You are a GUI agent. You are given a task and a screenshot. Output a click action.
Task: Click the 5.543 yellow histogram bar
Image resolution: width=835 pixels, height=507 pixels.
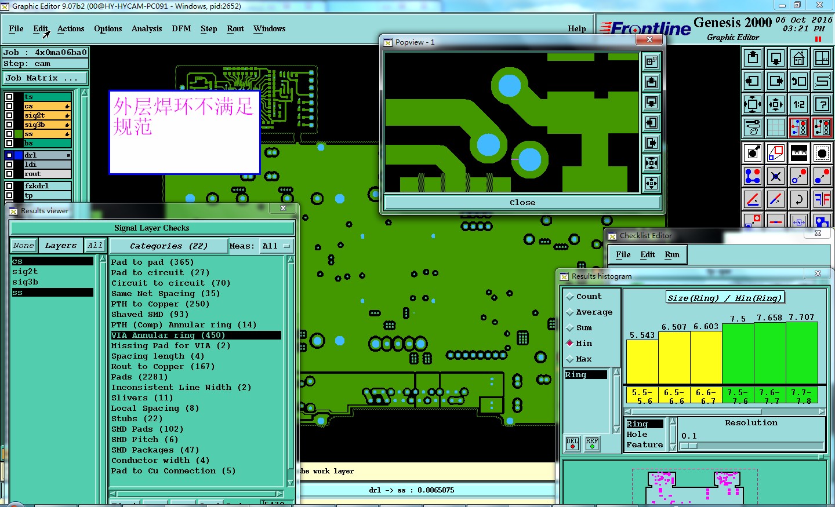tap(642, 362)
